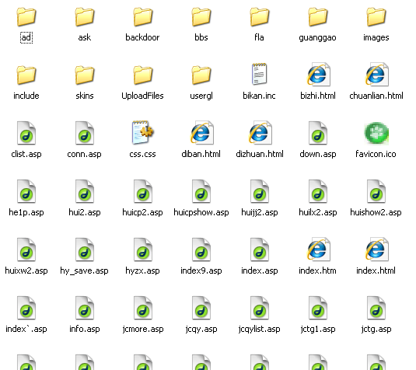Click the chuanlian.html browser file icon

376,75
